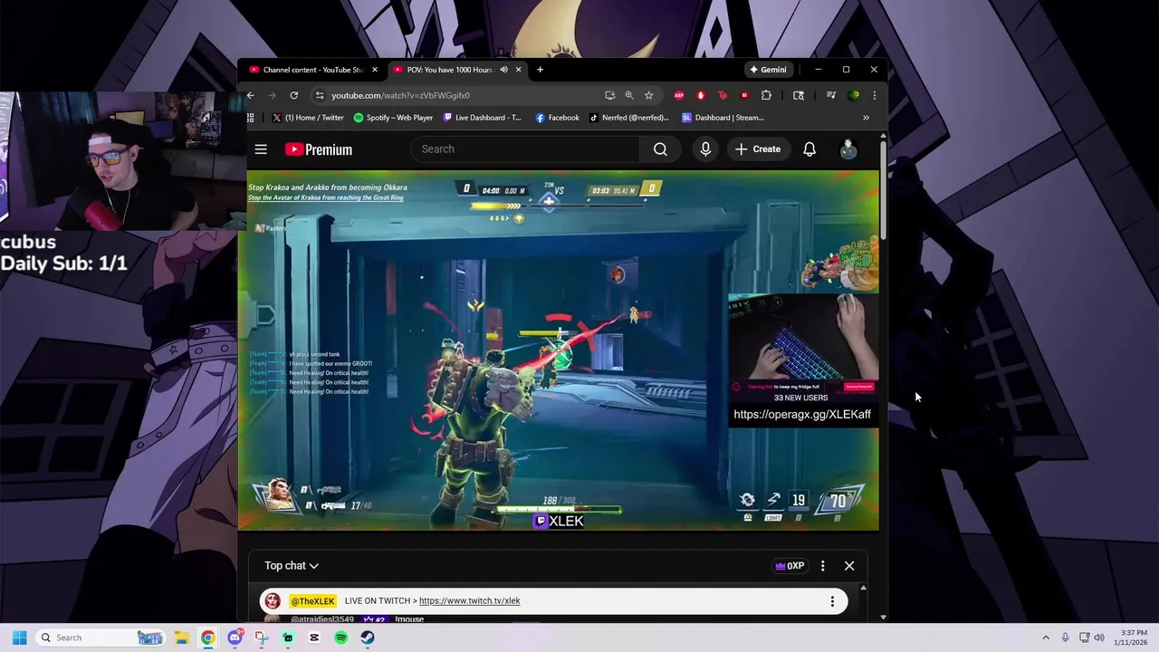The image size is (1159, 652).
Task: Click the Chrome taskbar icon
Action: (208, 638)
